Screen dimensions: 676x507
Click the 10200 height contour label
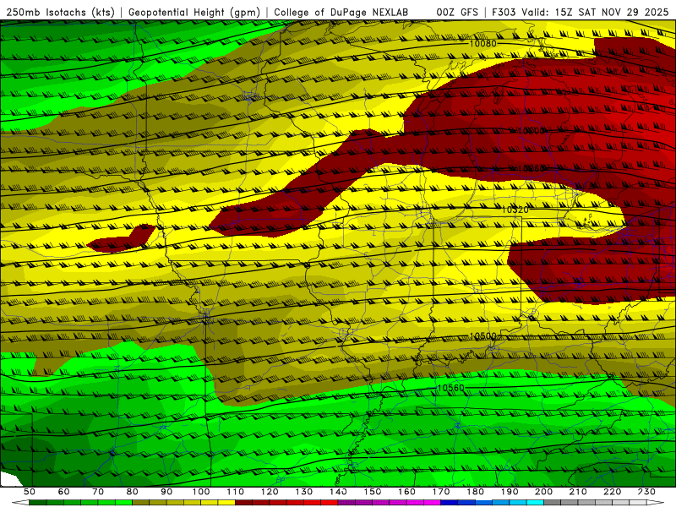tap(531, 131)
